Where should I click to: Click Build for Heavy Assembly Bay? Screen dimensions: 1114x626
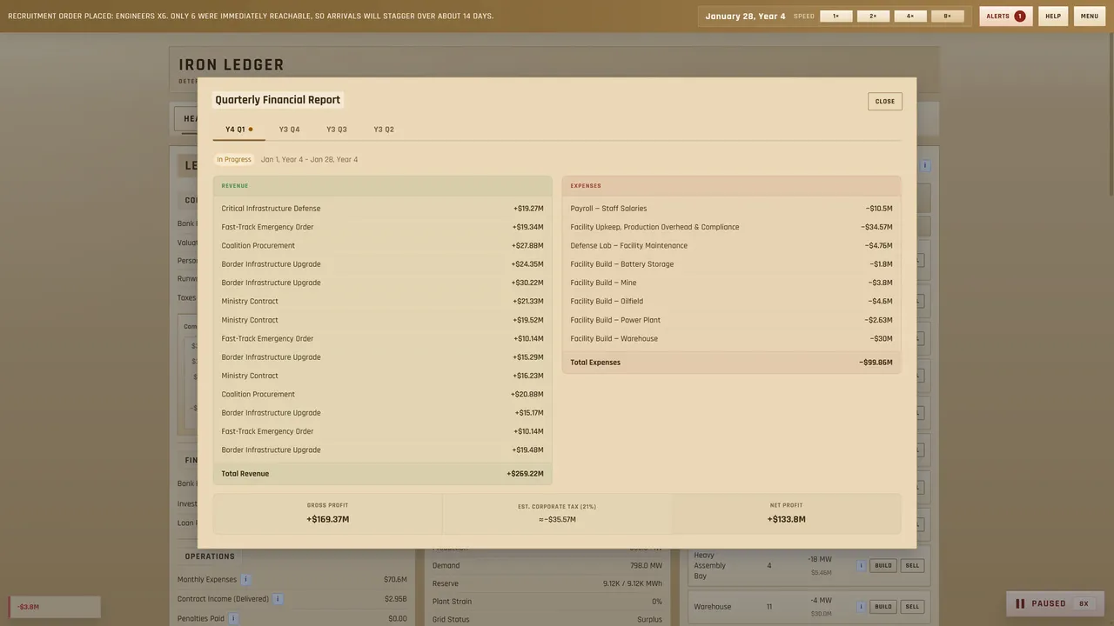[x=883, y=565]
